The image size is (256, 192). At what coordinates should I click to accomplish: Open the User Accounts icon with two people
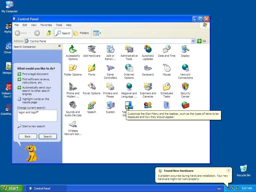pyautogui.click(x=148, y=105)
